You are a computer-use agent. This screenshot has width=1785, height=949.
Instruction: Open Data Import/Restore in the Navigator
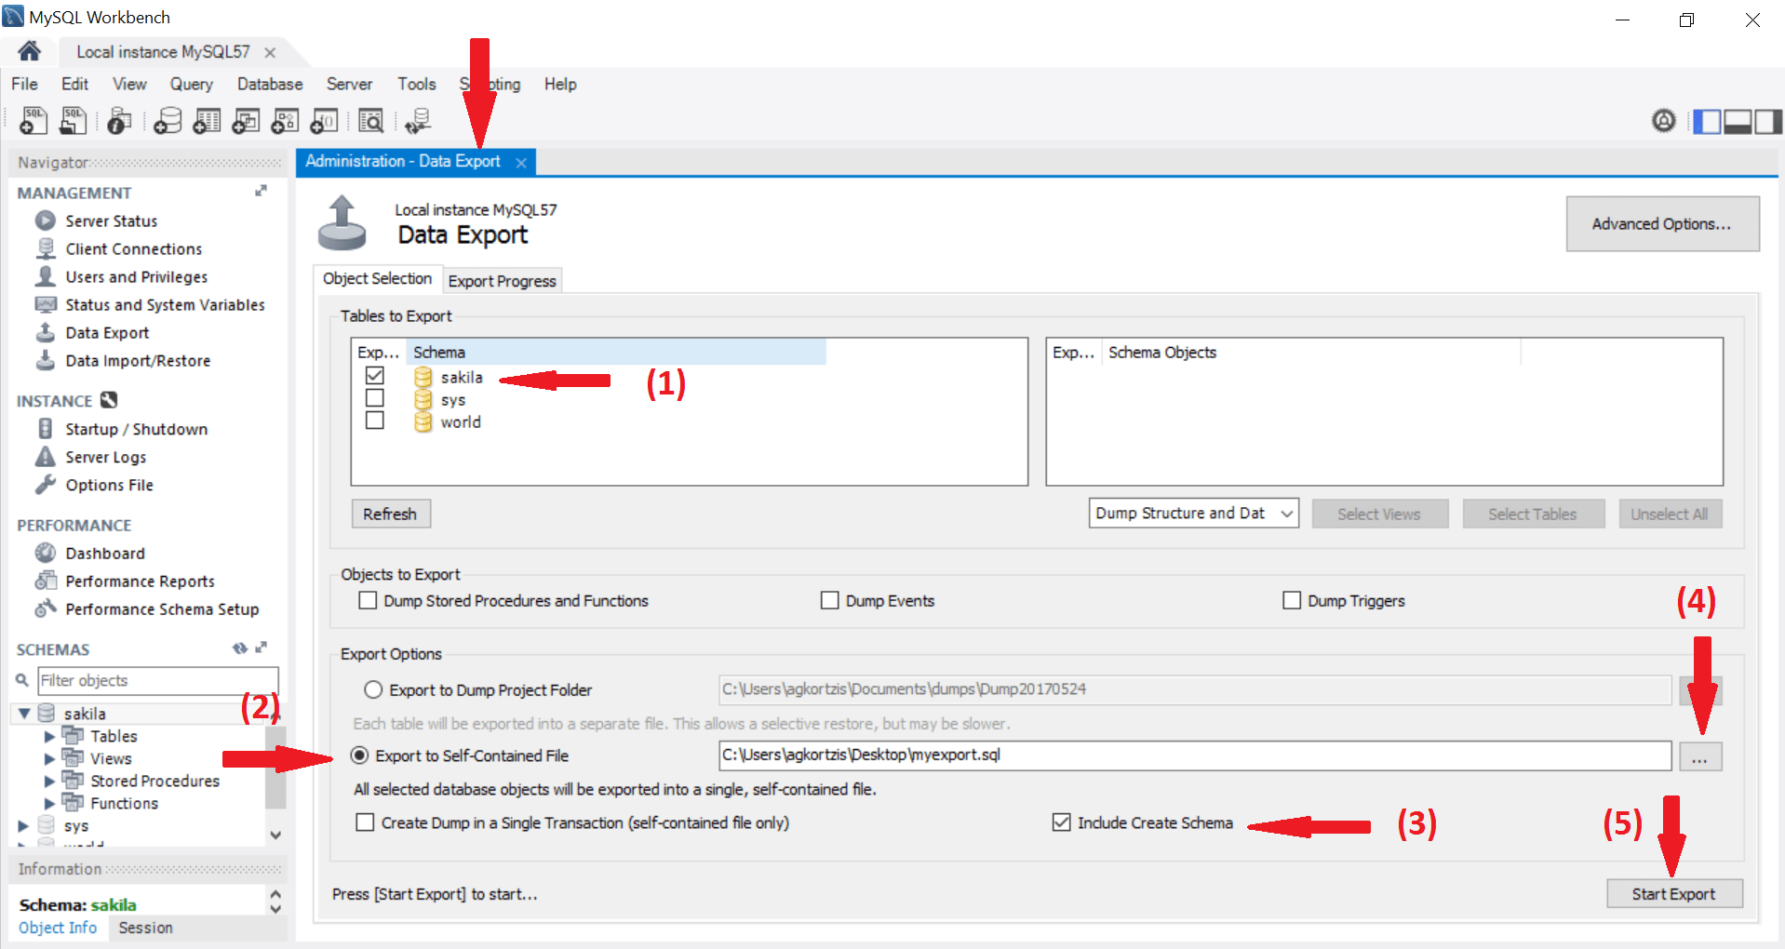pyautogui.click(x=138, y=361)
